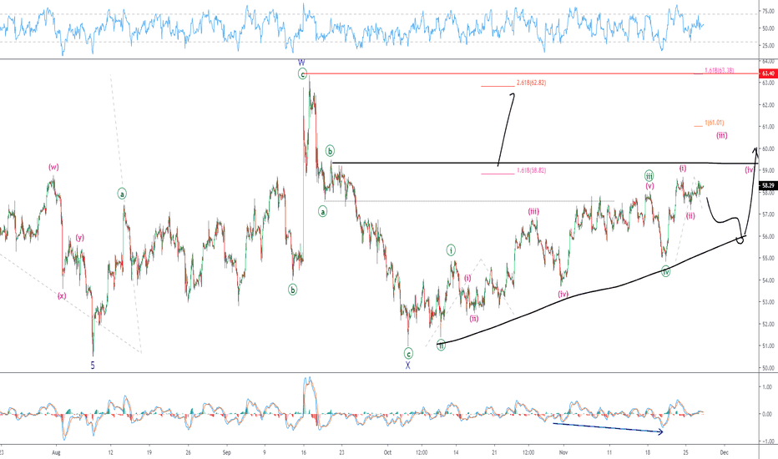This screenshot has width=778, height=459.
Task: Click the 26 date on time axis
Action: [188, 452]
